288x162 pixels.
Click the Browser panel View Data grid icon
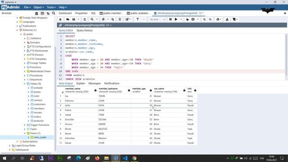click(42, 13)
